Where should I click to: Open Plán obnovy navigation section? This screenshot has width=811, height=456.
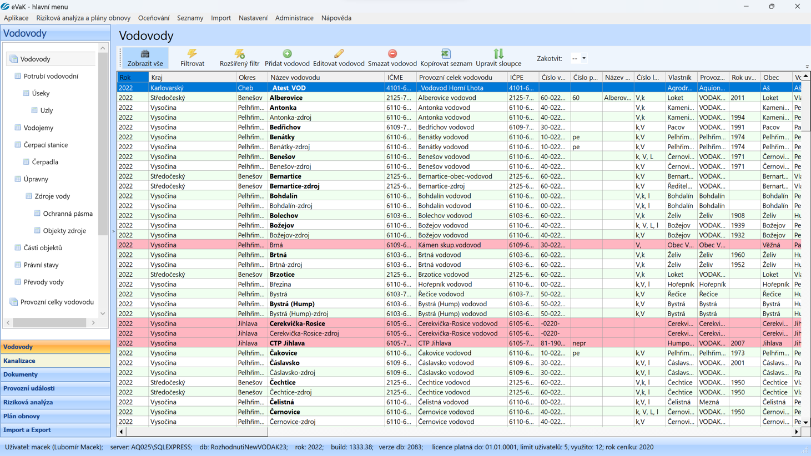click(56, 416)
